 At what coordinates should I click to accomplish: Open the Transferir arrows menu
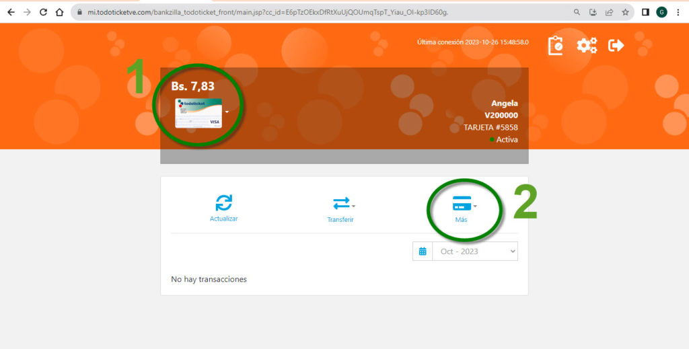pyautogui.click(x=342, y=204)
